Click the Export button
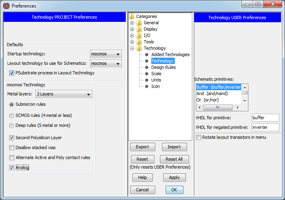The width and height of the screenshot is (285, 200). point(142,147)
